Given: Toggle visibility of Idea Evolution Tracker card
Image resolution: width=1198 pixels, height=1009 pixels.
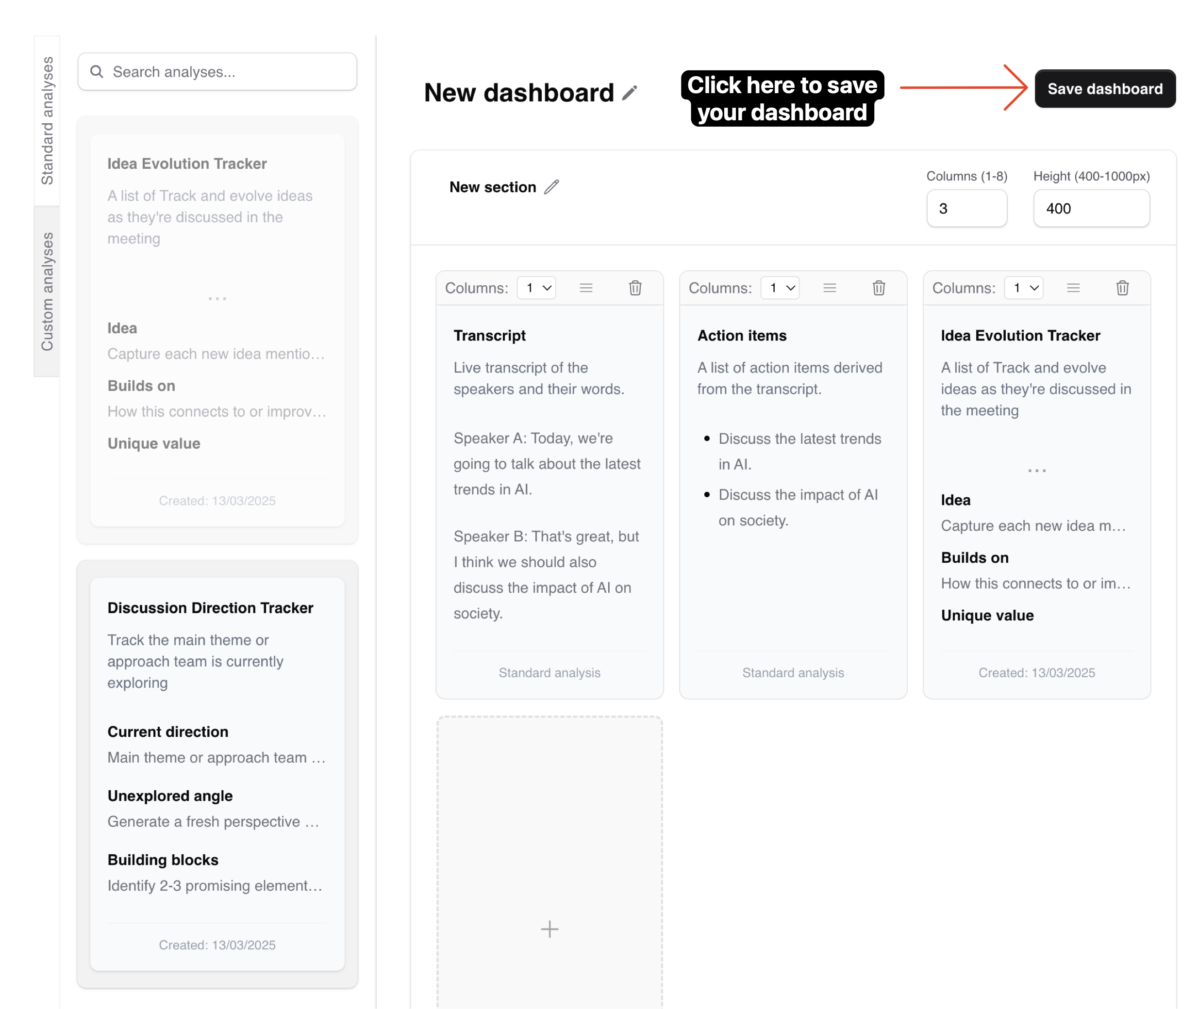Looking at the screenshot, I should coord(1074,289).
